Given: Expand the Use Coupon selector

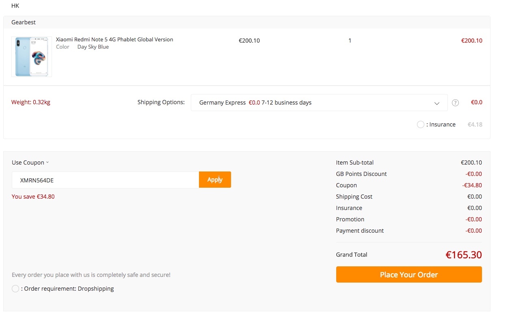Looking at the screenshot, I should coord(30,163).
